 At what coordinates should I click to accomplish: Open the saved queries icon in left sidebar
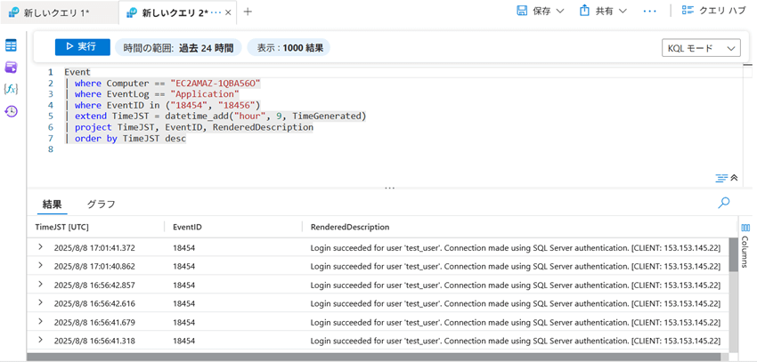point(12,68)
